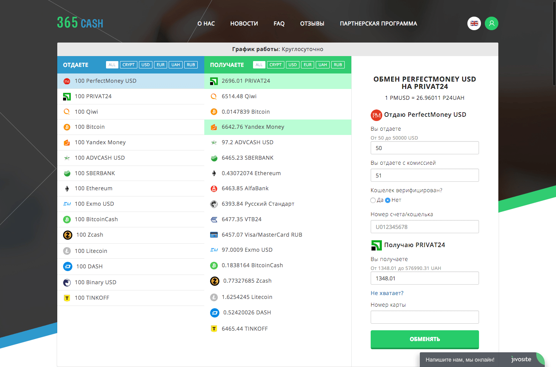This screenshot has width=556, height=367.
Task: Go to the Новости section
Action: (244, 24)
